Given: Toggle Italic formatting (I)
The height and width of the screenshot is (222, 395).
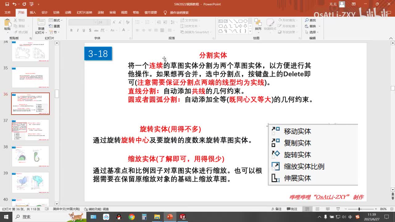Looking at the screenshot, I should [77, 30].
